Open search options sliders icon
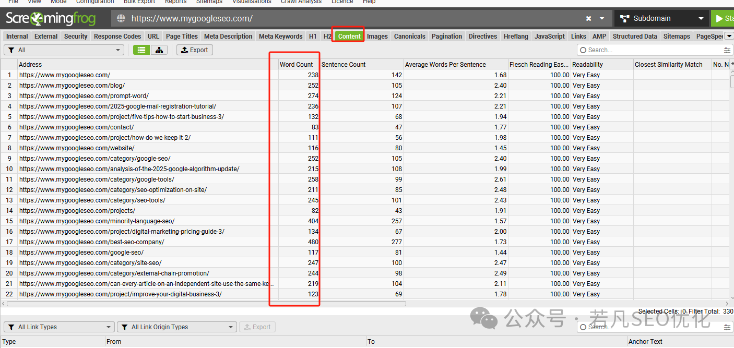734x348 pixels. [727, 50]
